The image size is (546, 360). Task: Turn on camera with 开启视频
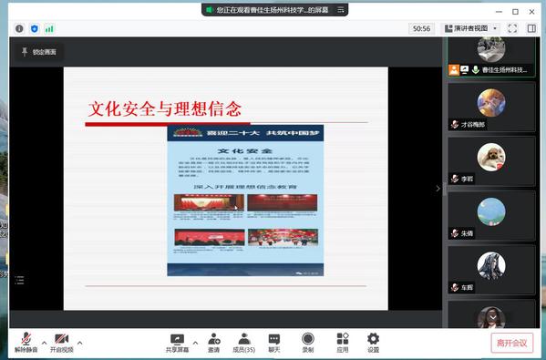coord(62,343)
